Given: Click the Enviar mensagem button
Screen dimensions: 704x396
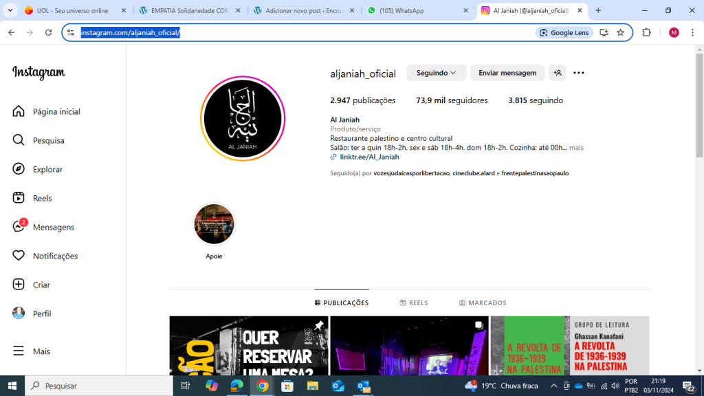Looking at the screenshot, I should coord(507,73).
